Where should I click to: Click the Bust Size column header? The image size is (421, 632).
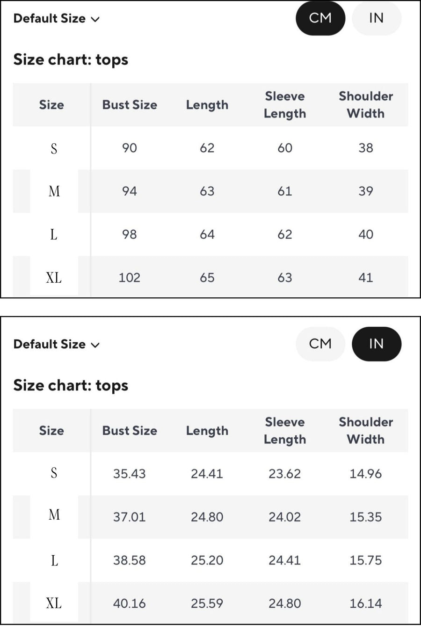coord(129,105)
